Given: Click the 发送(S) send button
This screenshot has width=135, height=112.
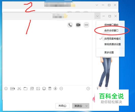Looking at the screenshot, I should pyautogui.click(x=78, y=106).
